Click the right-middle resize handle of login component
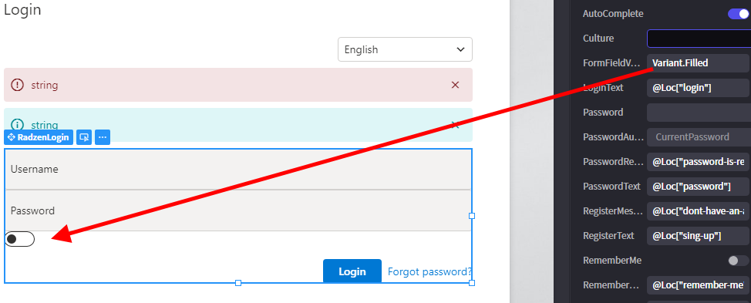751x303 pixels. pos(472,216)
